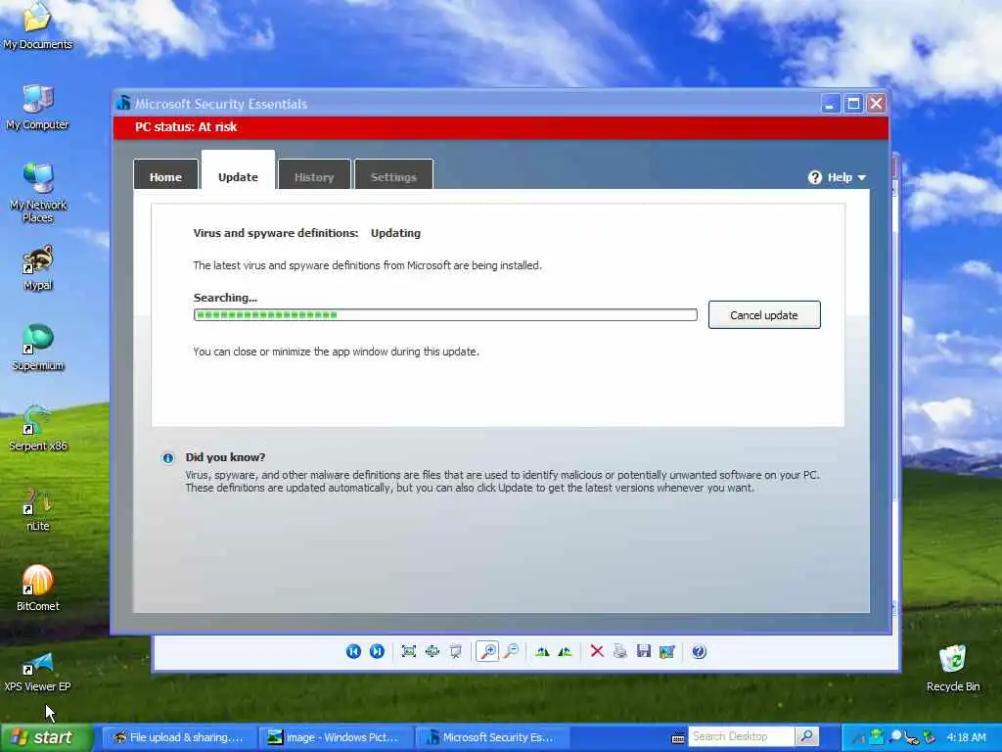This screenshot has height=752, width=1002.
Task: Select My Network Places desktop icon
Action: tap(38, 193)
